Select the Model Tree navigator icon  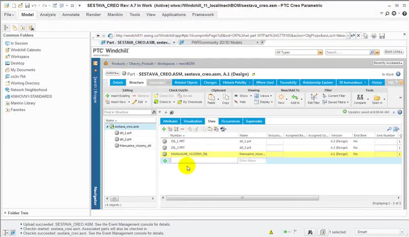click(x=6, y=28)
